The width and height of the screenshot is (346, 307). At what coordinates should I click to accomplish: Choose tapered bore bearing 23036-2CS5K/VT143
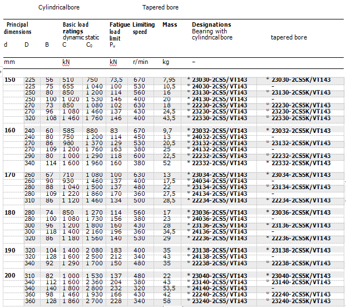pyautogui.click(x=301, y=212)
